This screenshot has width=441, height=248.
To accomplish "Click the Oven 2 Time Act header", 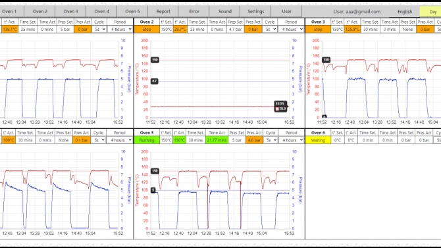I will 217,22.
